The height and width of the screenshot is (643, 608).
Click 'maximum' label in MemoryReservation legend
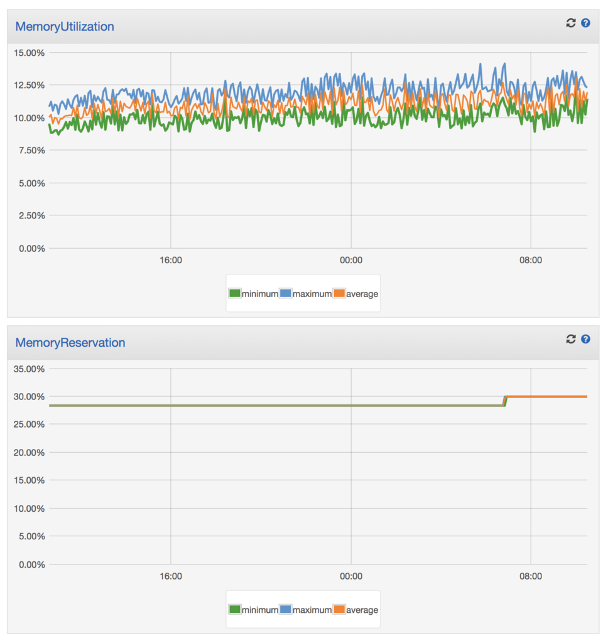[x=312, y=610]
